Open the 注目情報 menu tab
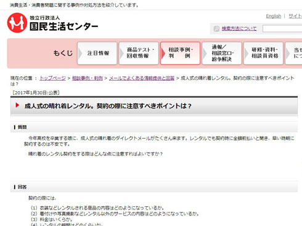This screenshot has height=226, width=302. pos(97,53)
